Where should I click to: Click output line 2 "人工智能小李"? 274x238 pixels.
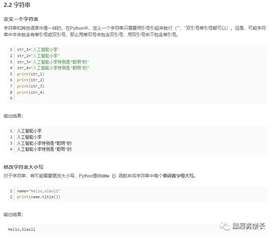[x=29, y=137]
